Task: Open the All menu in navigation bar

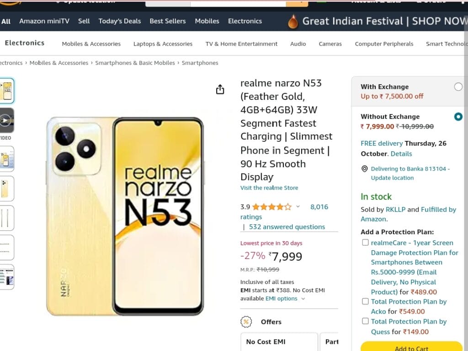Action: tap(5, 21)
